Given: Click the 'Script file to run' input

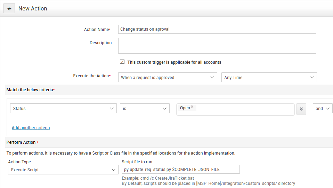Looking at the screenshot, I should 181,169.
